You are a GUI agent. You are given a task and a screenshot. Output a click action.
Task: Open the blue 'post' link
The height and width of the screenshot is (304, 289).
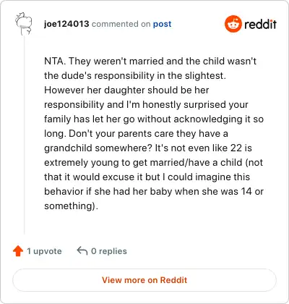[x=163, y=24]
